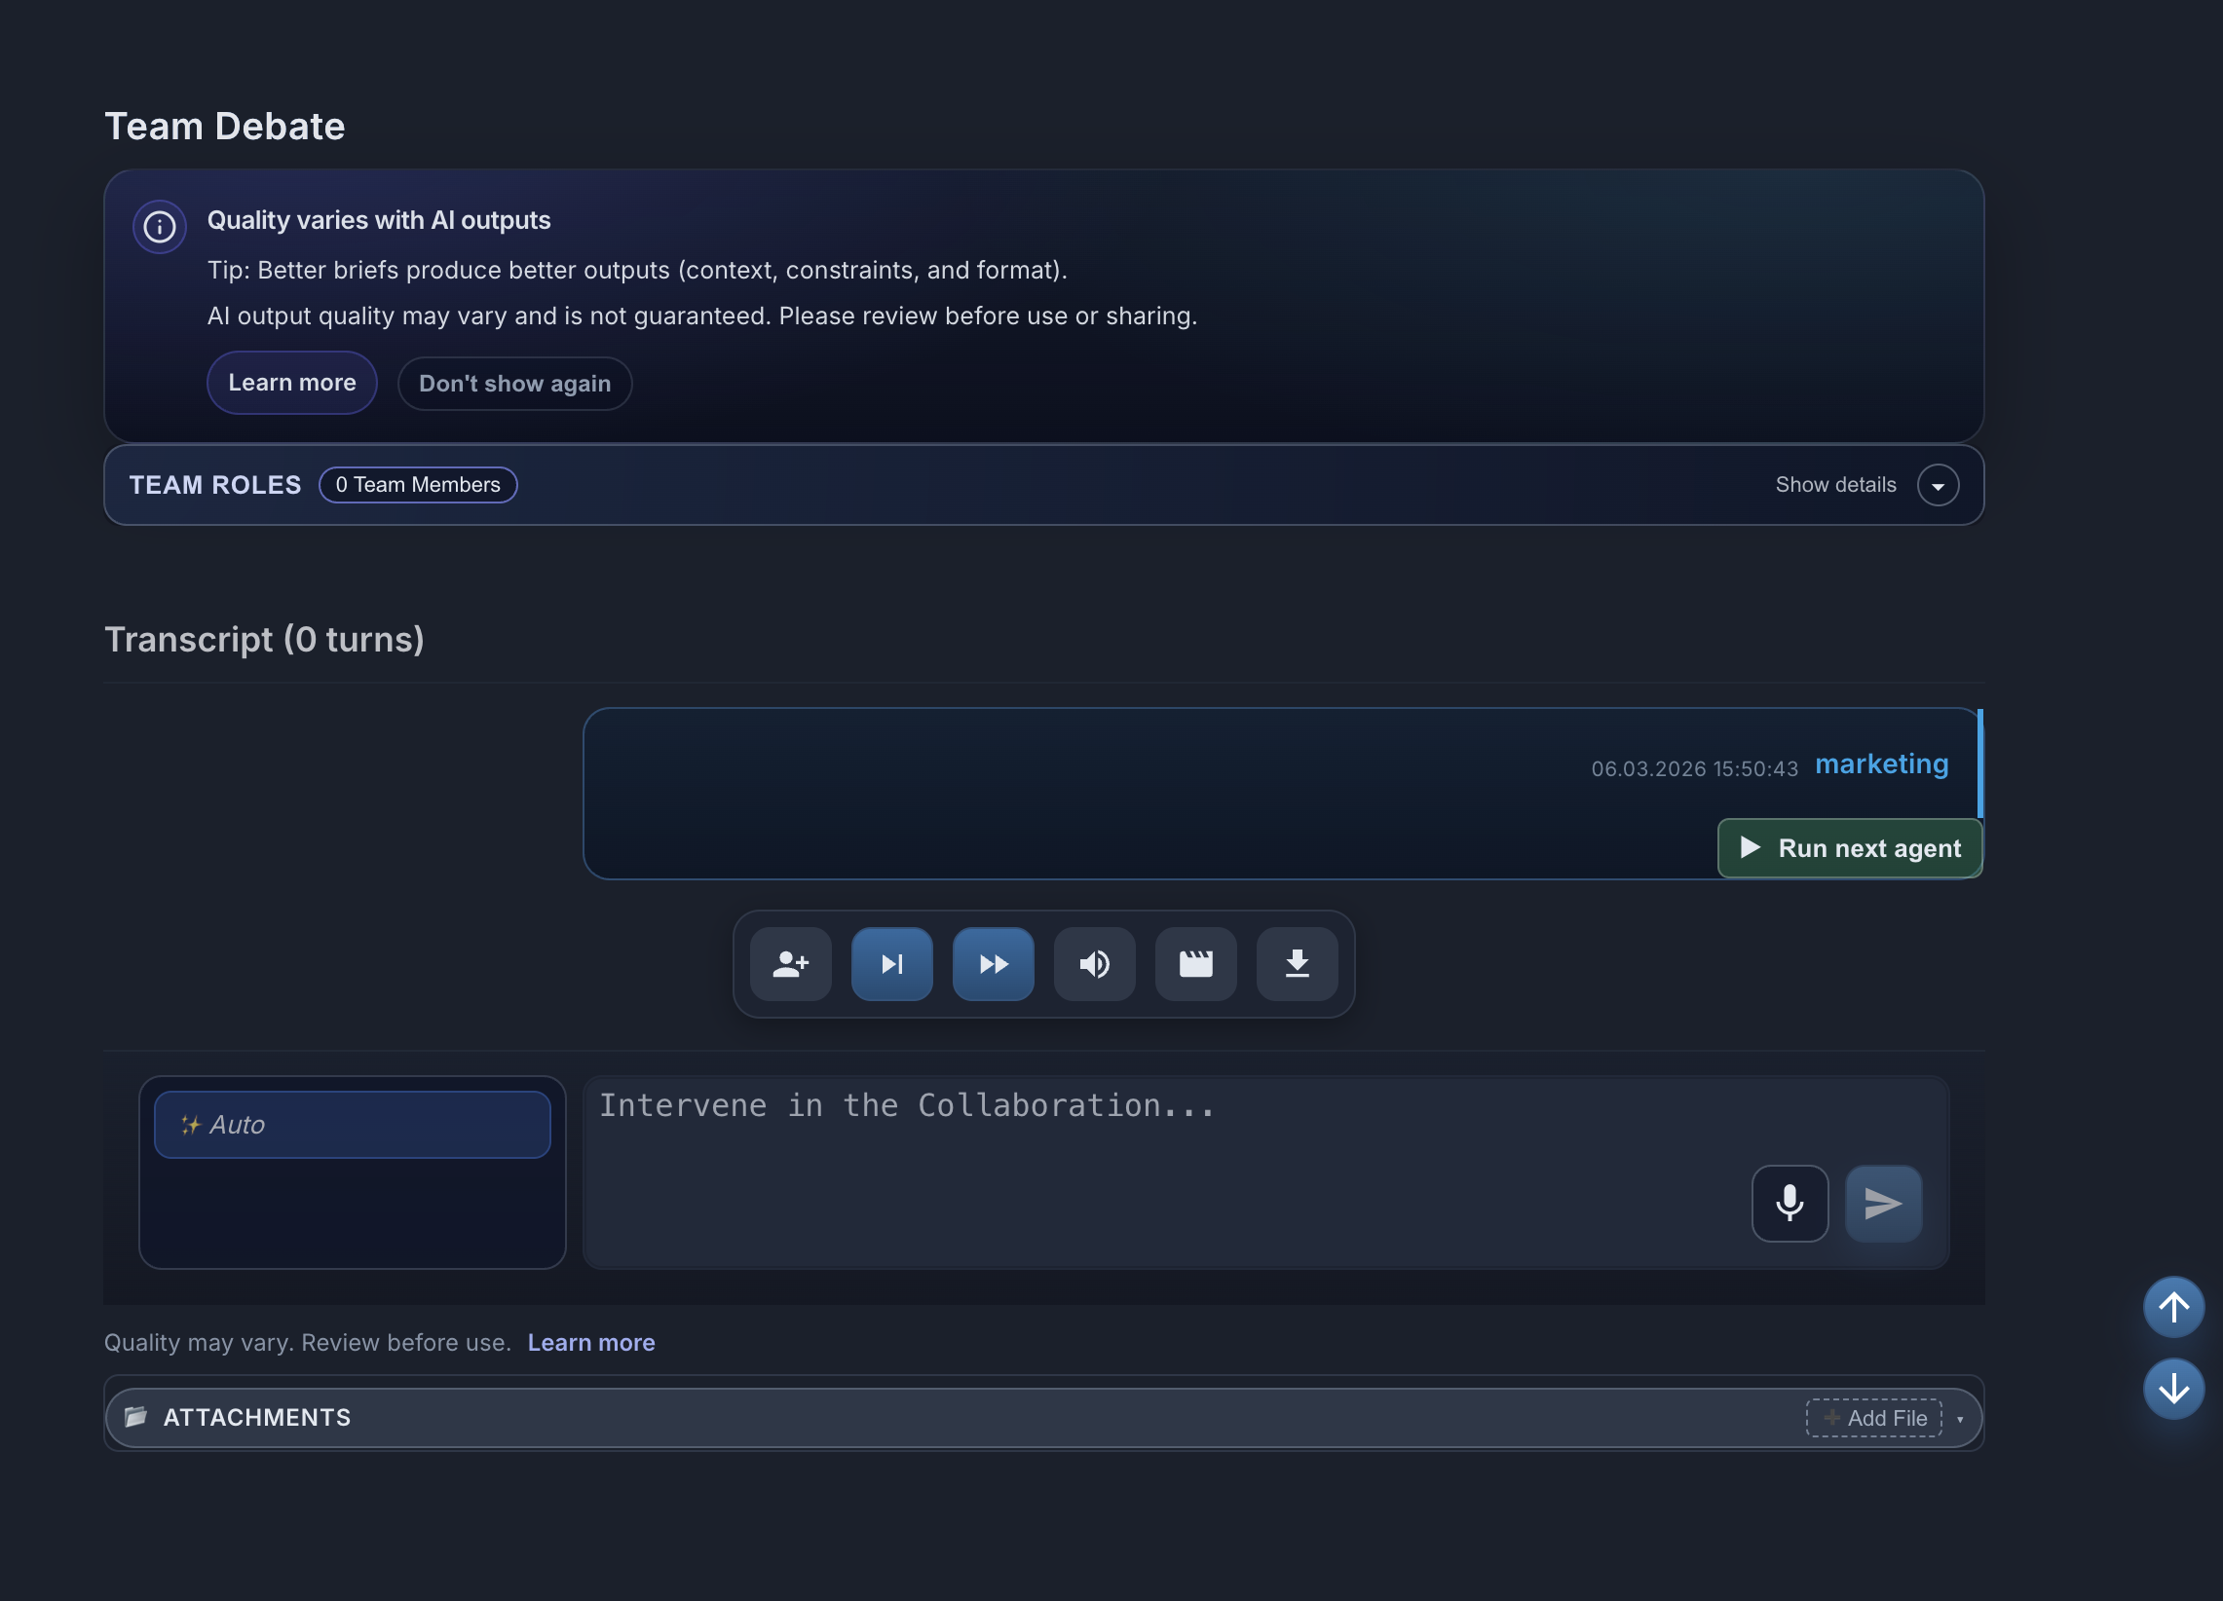Open the Add File dropdown arrow
2223x1601 pixels.
tap(1960, 1418)
